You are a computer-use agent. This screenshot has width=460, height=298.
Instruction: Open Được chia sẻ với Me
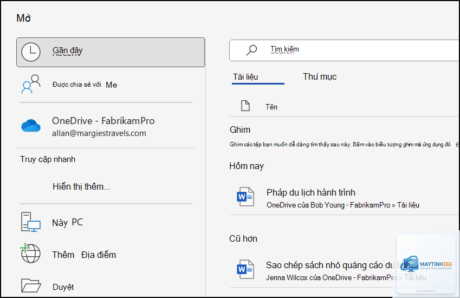85,85
